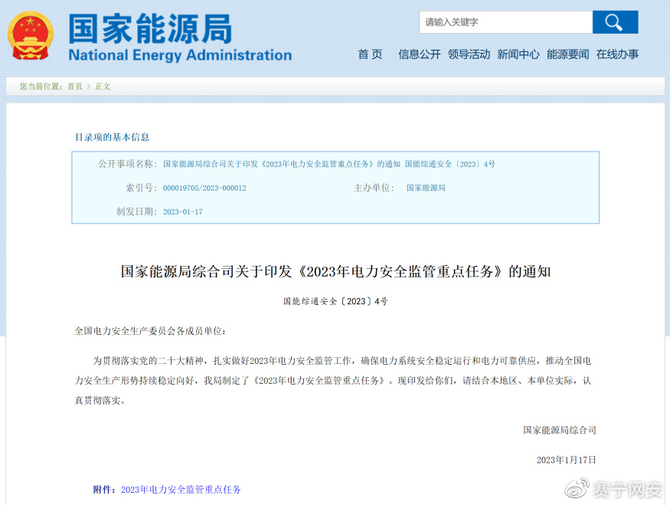Image resolution: width=670 pixels, height=505 pixels.
Task: Click salutation 全国电力安全生产委员会各成员单位
Action: (150, 331)
